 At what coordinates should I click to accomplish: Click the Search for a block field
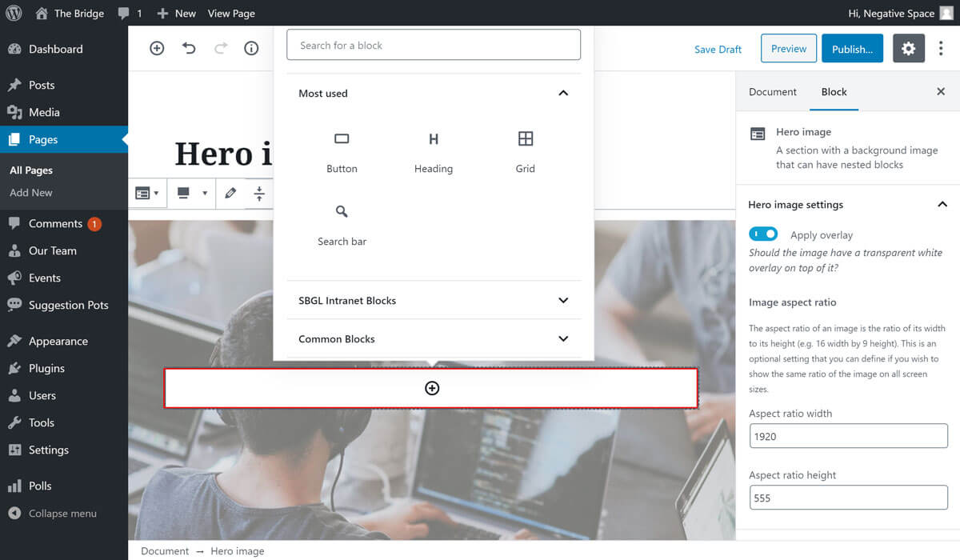433,46
